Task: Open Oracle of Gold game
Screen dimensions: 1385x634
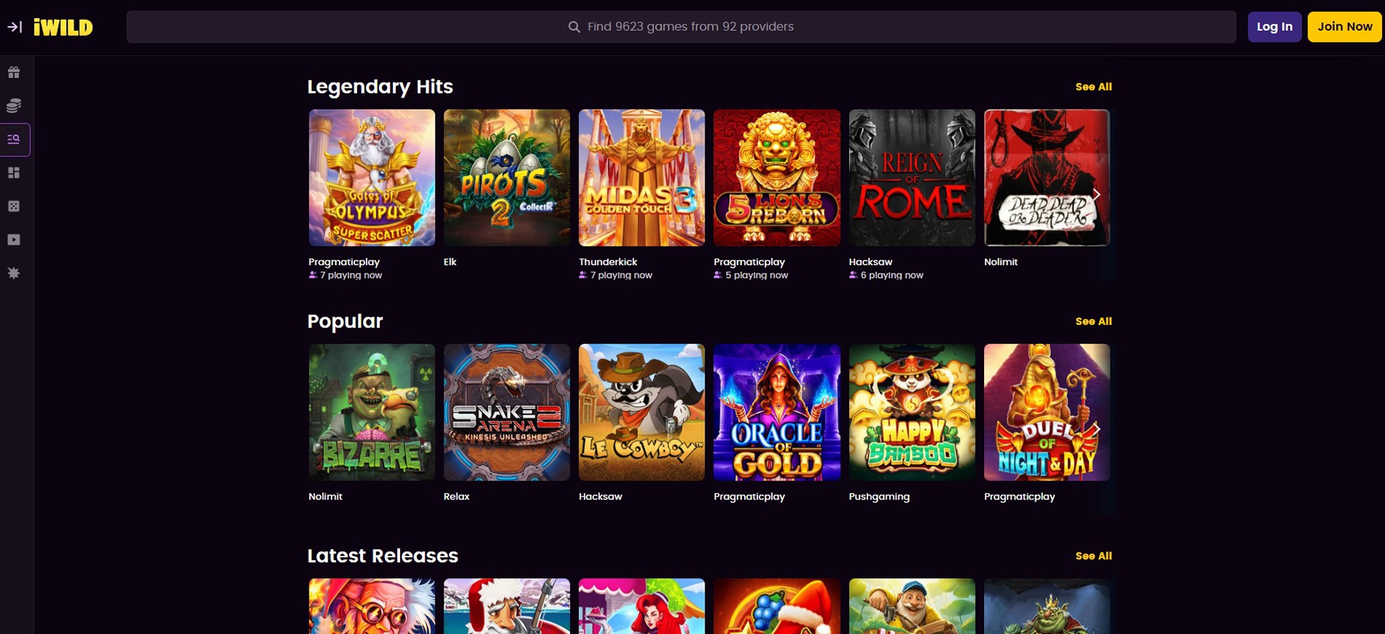Action: pos(777,412)
